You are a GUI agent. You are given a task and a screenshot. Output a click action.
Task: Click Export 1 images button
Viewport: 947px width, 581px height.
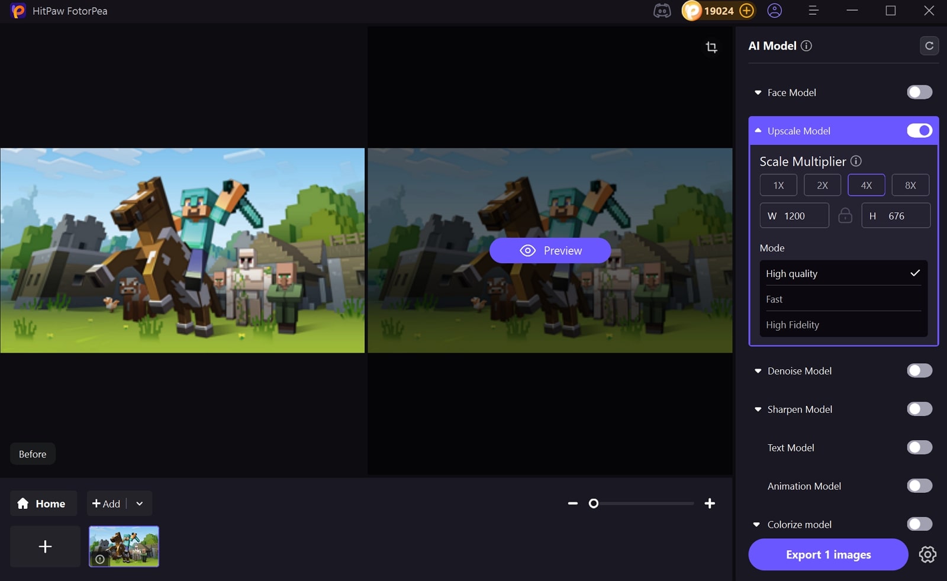point(828,554)
